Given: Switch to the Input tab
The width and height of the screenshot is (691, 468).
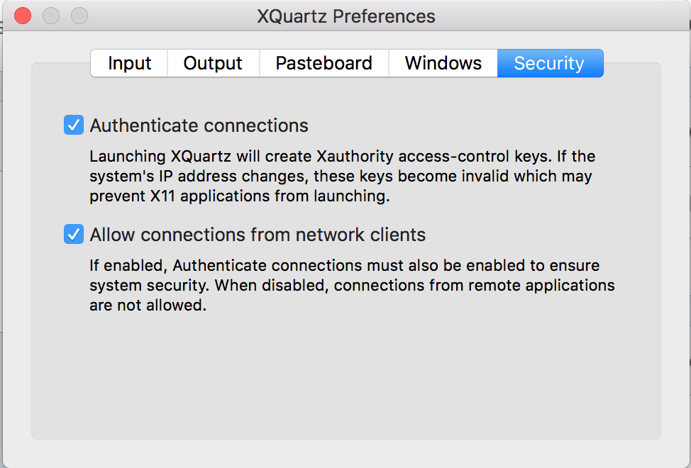Looking at the screenshot, I should (129, 63).
